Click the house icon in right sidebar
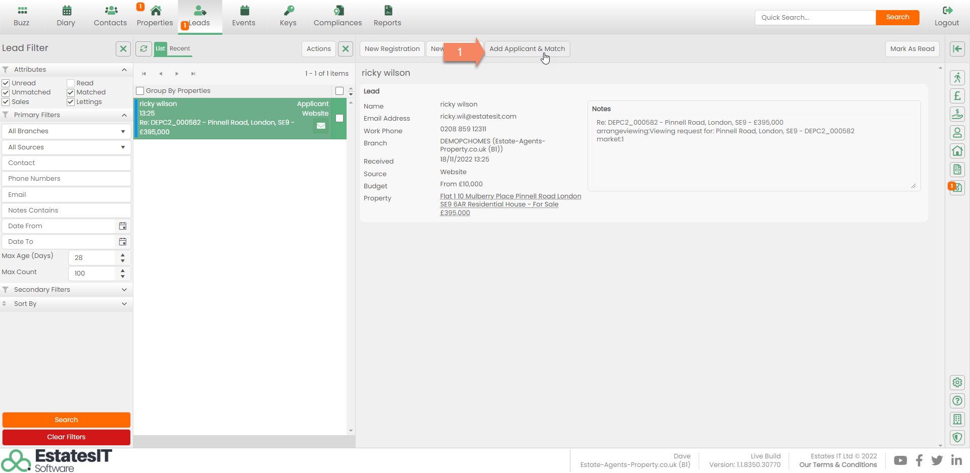 [x=957, y=151]
